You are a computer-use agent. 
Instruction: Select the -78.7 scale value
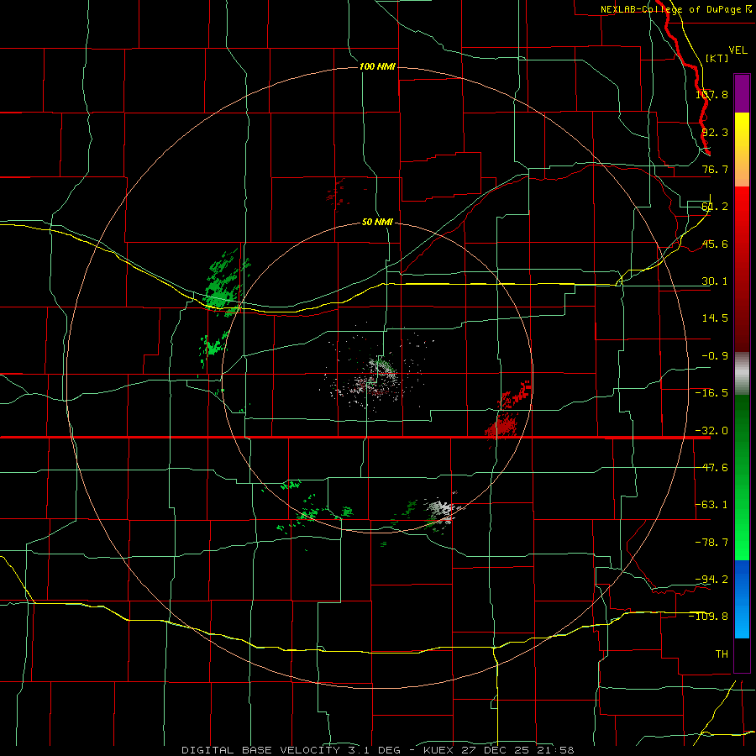(x=711, y=543)
